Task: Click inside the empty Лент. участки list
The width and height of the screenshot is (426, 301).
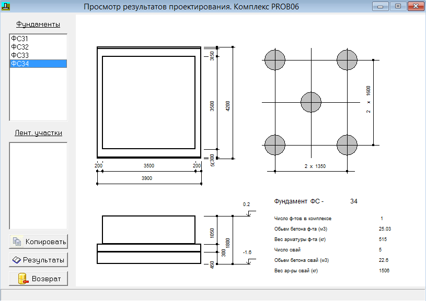Action: click(x=38, y=186)
